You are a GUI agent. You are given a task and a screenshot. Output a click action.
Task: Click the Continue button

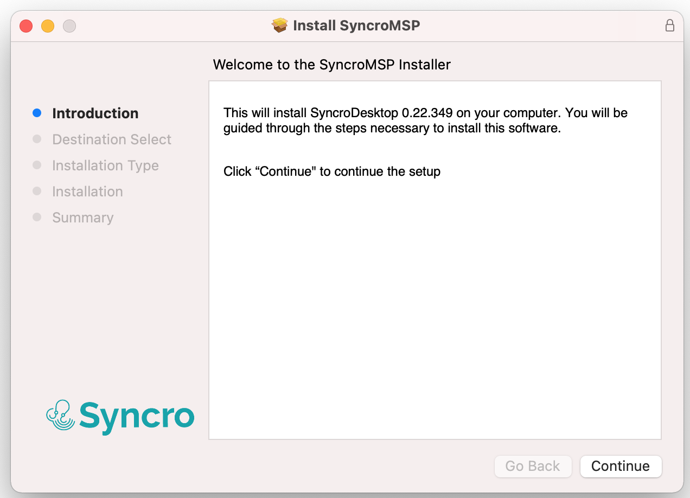point(621,466)
